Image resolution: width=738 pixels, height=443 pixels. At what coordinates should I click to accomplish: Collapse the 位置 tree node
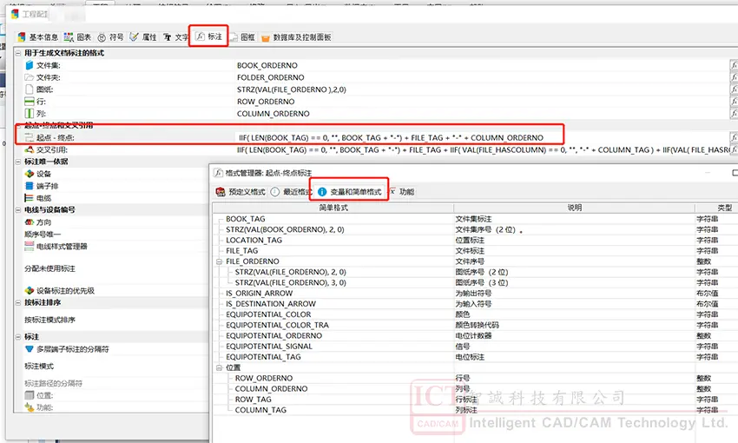[x=220, y=367]
